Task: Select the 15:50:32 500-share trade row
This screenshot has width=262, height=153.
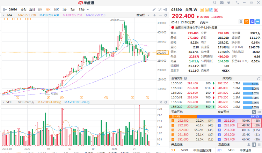Action: (x=192, y=107)
